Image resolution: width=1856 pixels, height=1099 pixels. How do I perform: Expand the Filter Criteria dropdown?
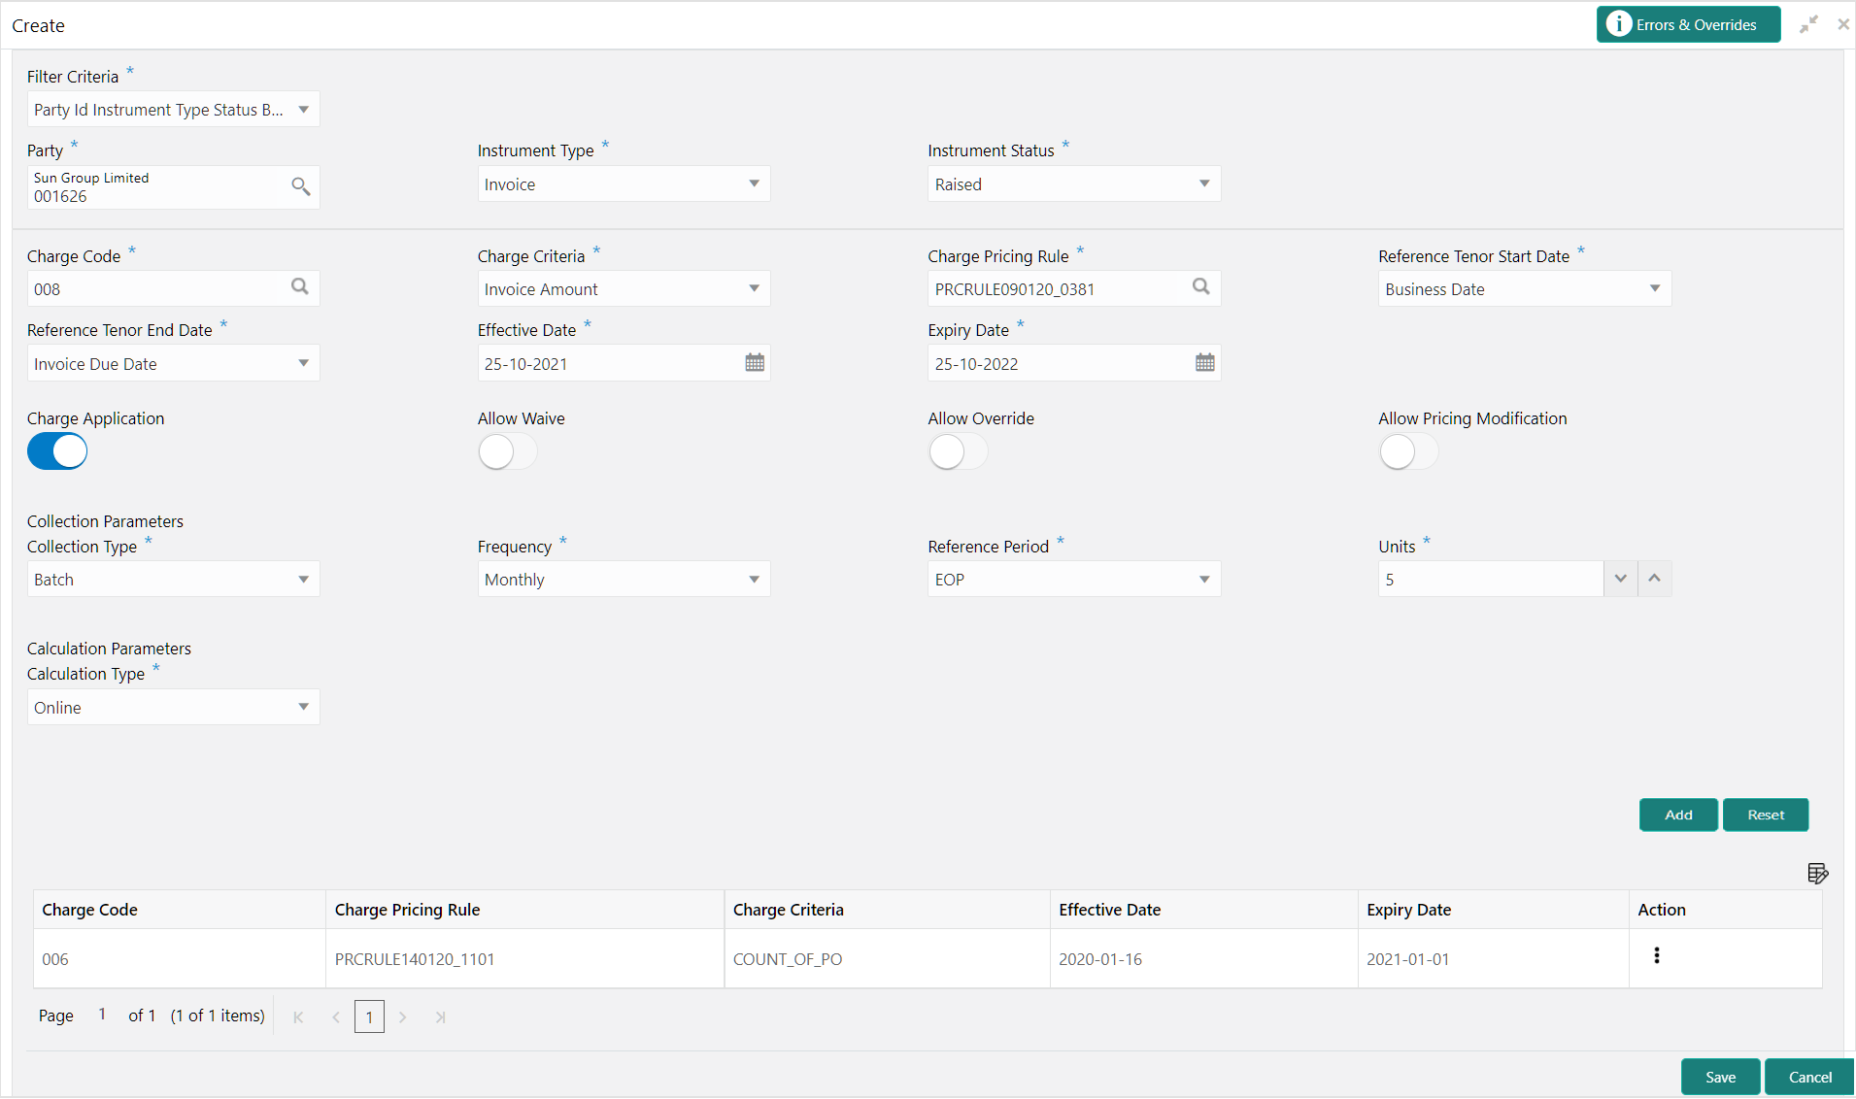pyautogui.click(x=173, y=110)
